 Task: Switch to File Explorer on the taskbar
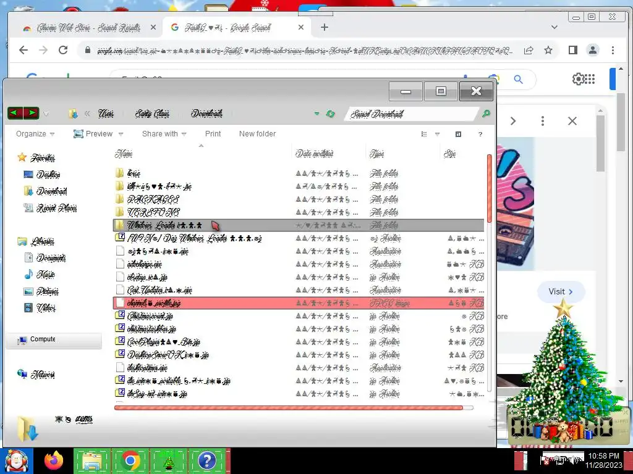(x=92, y=460)
